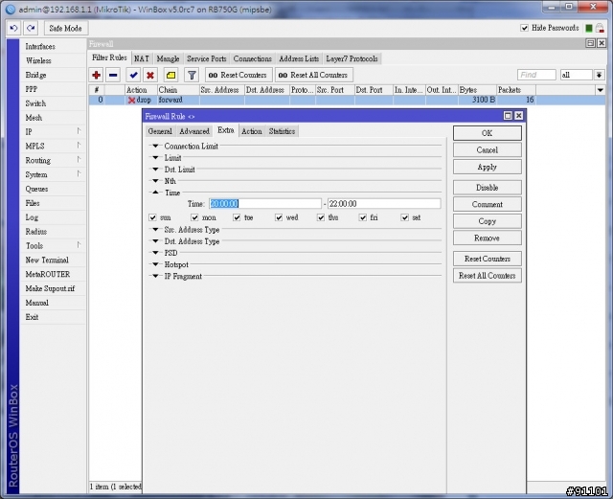
Task: Switch to the Action tab
Action: point(251,131)
